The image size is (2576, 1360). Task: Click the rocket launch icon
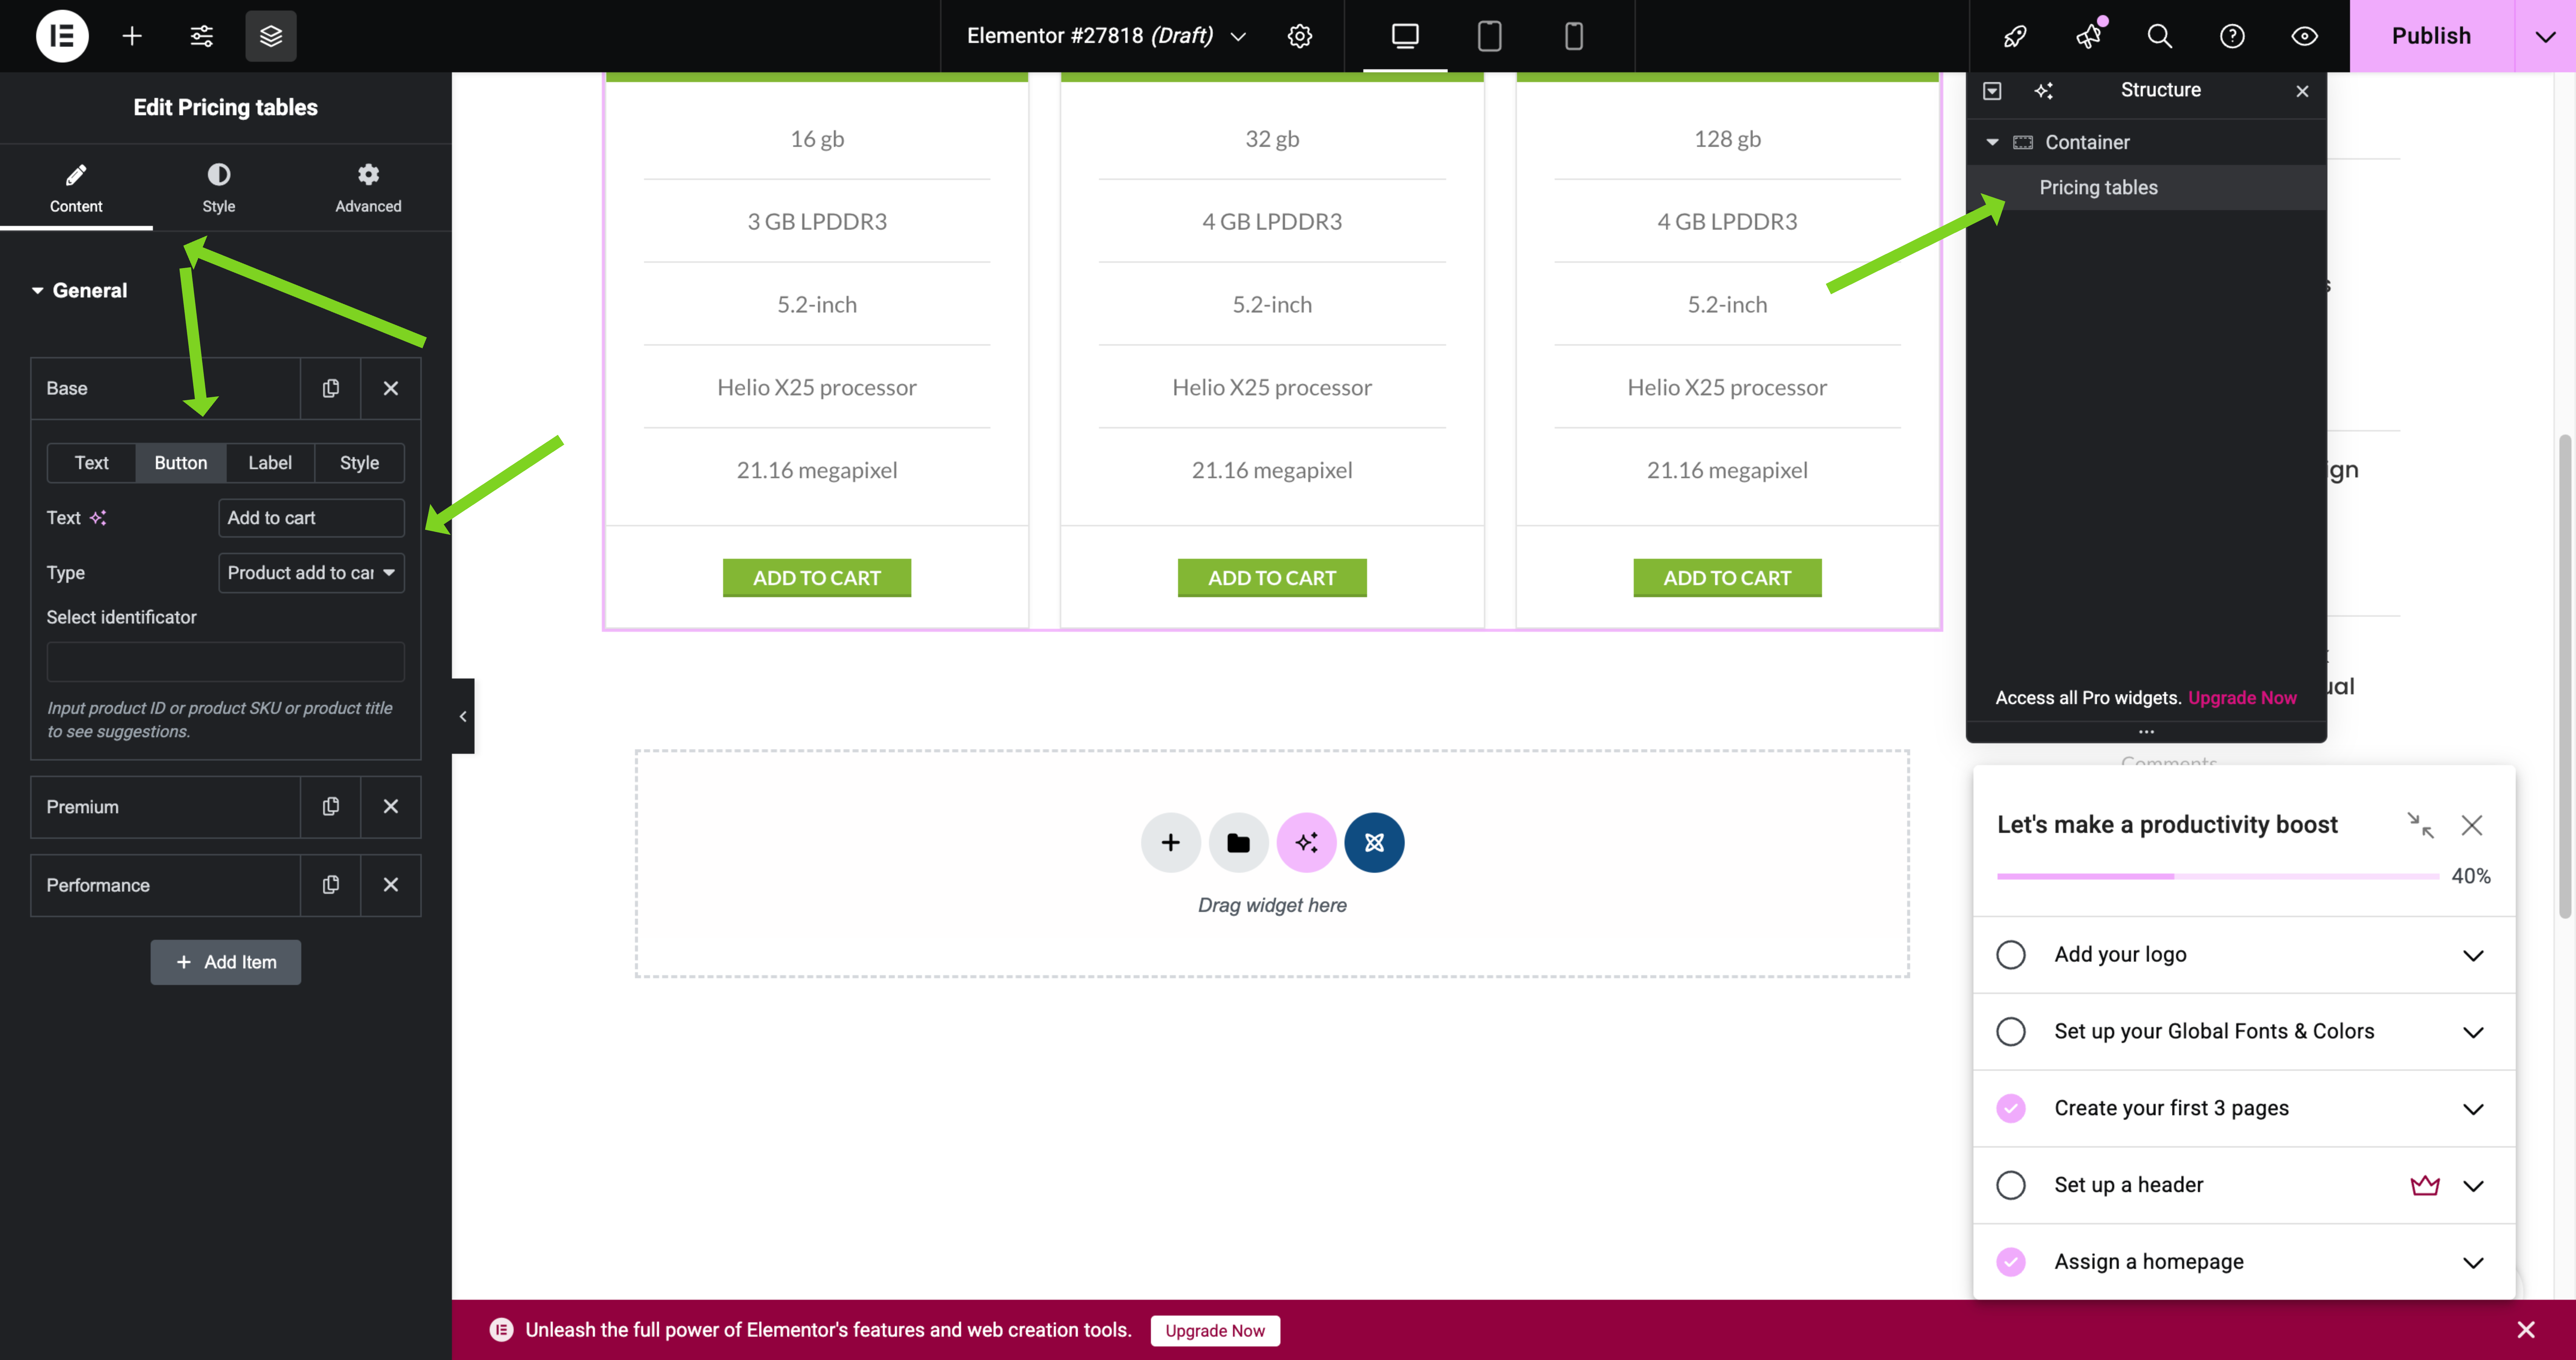2015,36
